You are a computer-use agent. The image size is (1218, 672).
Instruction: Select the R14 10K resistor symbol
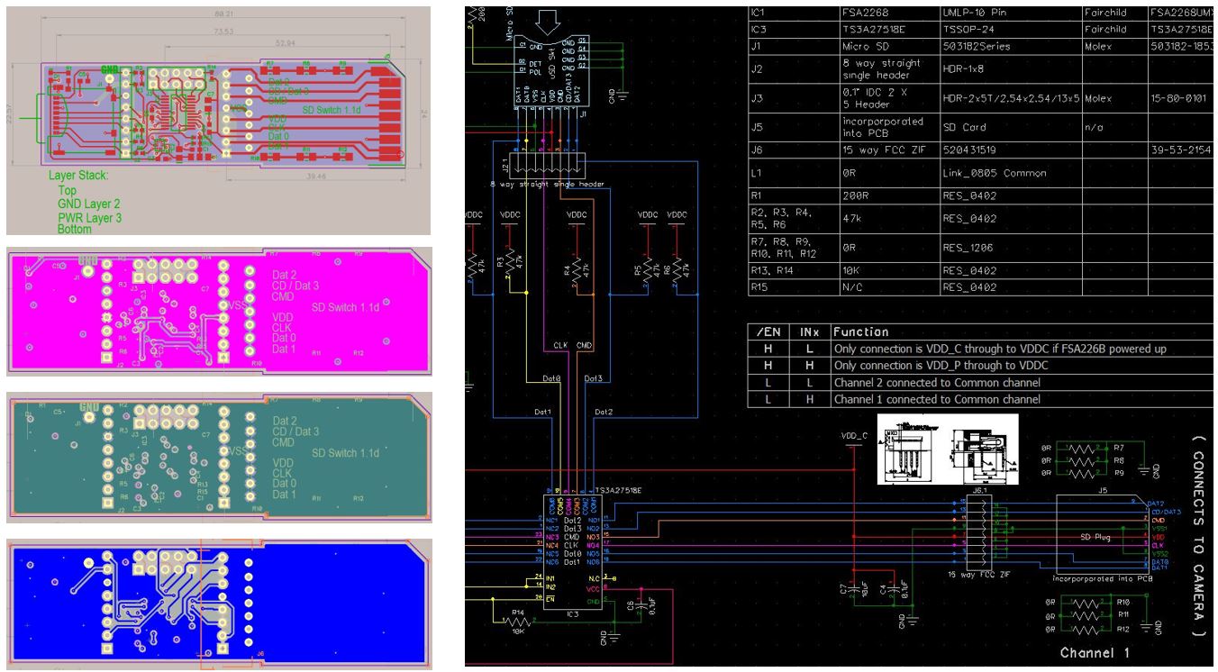click(x=518, y=621)
